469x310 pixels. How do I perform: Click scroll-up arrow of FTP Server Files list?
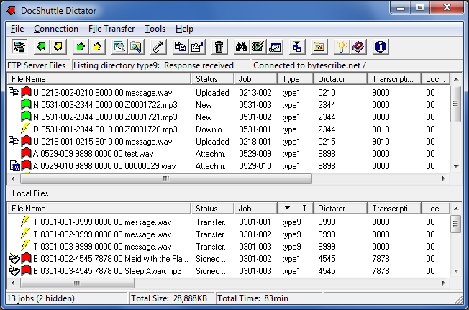pyautogui.click(x=456, y=79)
